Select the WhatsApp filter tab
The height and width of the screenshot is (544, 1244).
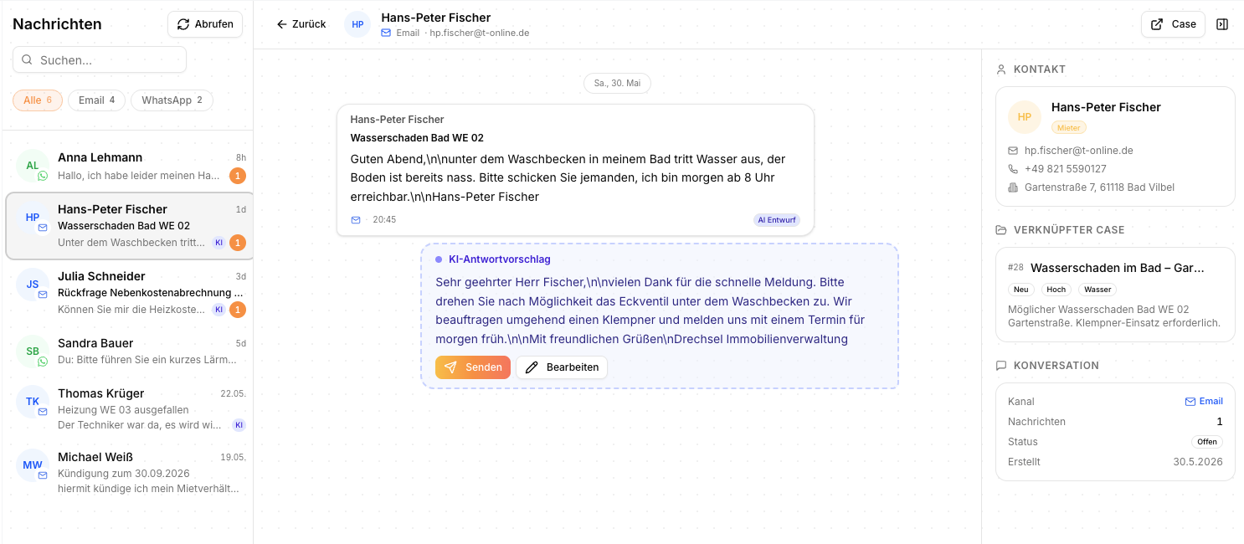pos(172,100)
